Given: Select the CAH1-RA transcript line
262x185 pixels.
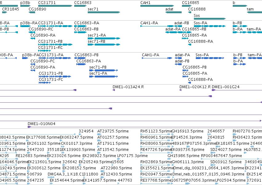Looking at the screenshot, I should tap(157, 26).
